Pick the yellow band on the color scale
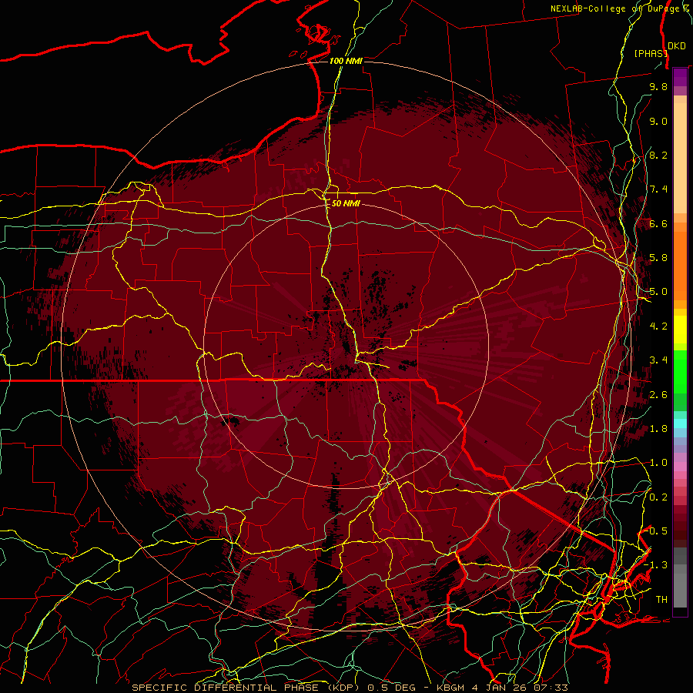 (x=680, y=330)
